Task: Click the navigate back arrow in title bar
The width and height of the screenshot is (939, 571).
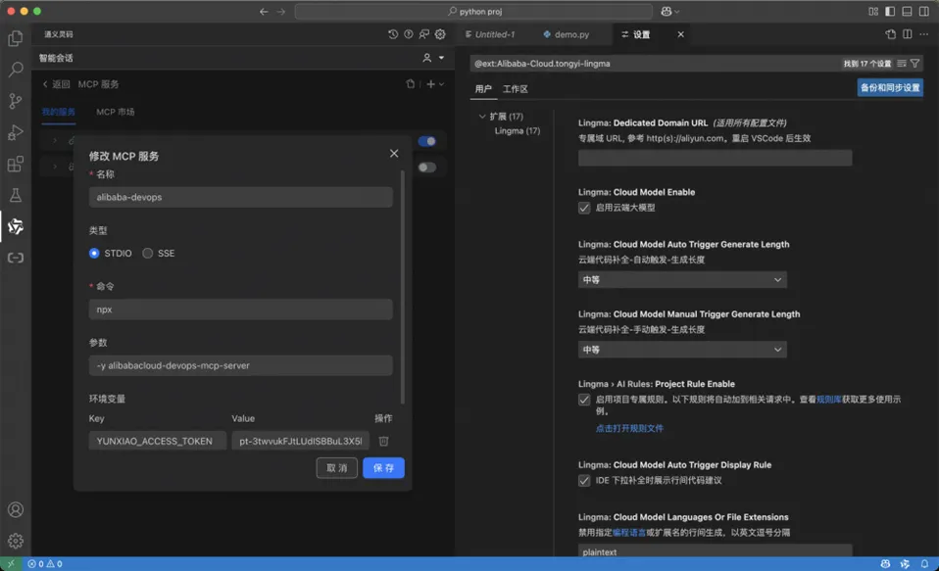Action: [264, 12]
